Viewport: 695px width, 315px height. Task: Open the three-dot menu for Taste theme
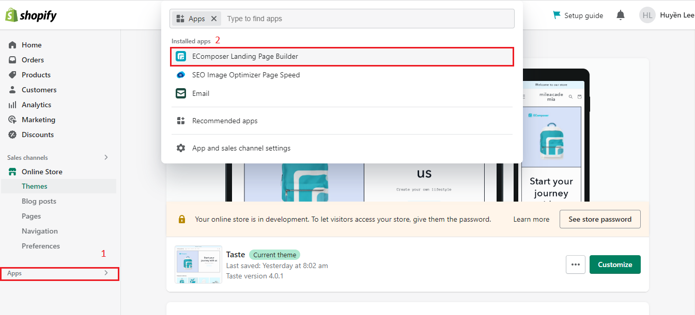pos(576,264)
